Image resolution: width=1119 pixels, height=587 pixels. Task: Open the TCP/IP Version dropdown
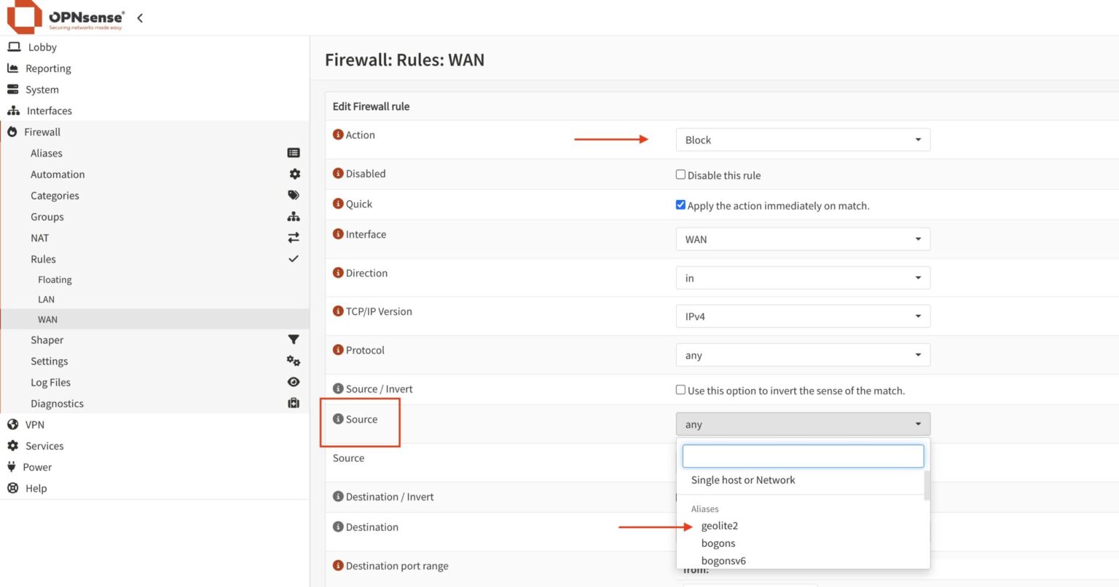802,316
